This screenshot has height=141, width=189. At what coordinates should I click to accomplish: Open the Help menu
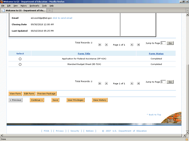click(52, 6)
